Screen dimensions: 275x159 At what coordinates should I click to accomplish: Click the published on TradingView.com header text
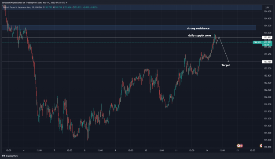tap(34, 3)
